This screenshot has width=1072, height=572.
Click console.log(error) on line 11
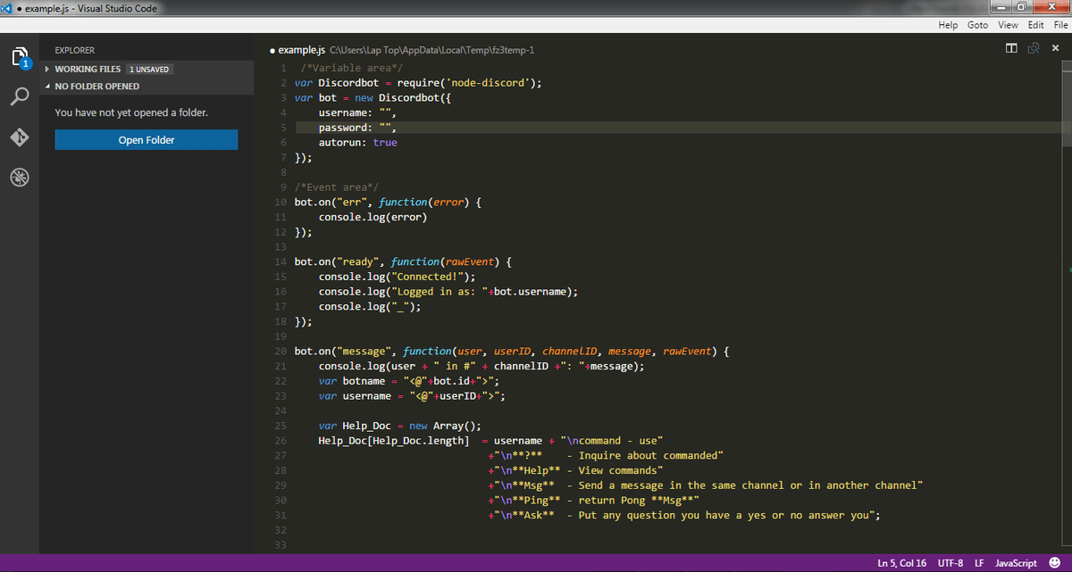click(x=373, y=217)
